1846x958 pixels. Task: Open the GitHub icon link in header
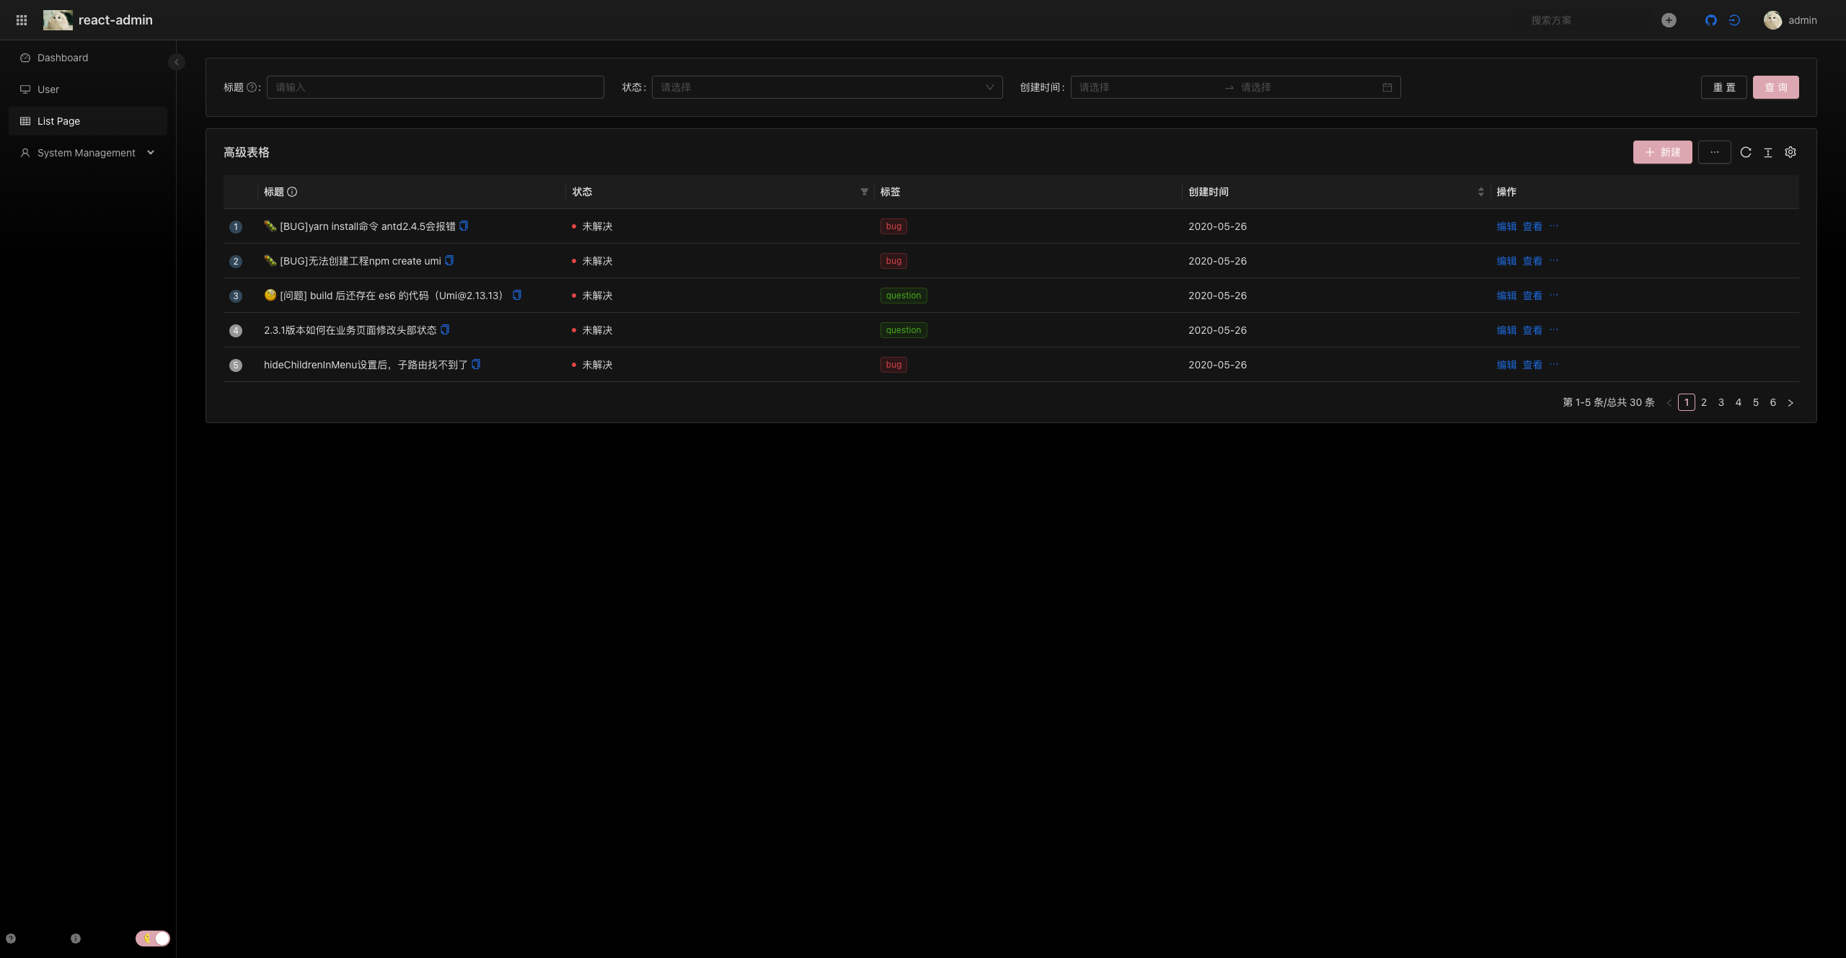pos(1710,20)
